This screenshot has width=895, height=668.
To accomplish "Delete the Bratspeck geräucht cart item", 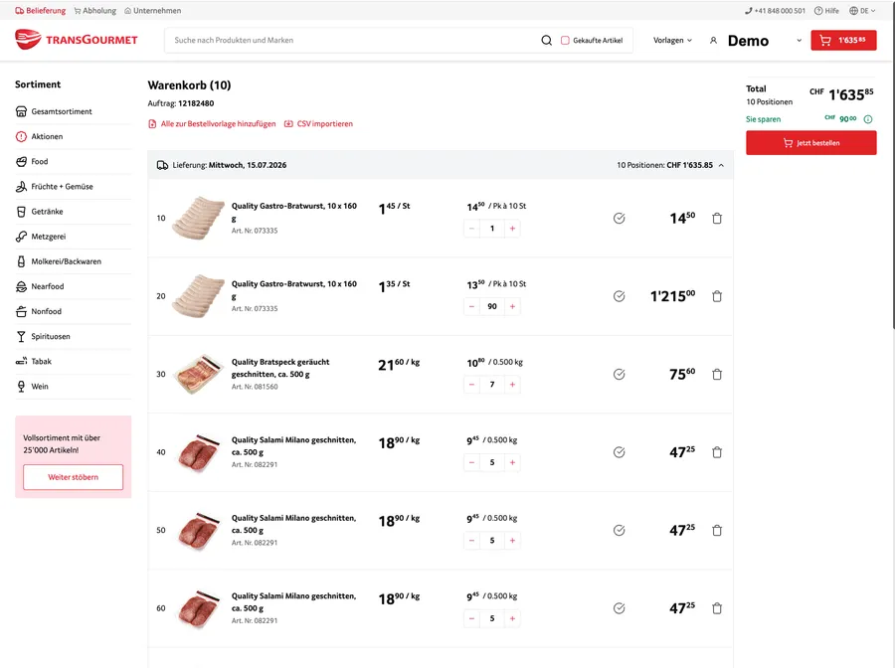I will coord(717,374).
